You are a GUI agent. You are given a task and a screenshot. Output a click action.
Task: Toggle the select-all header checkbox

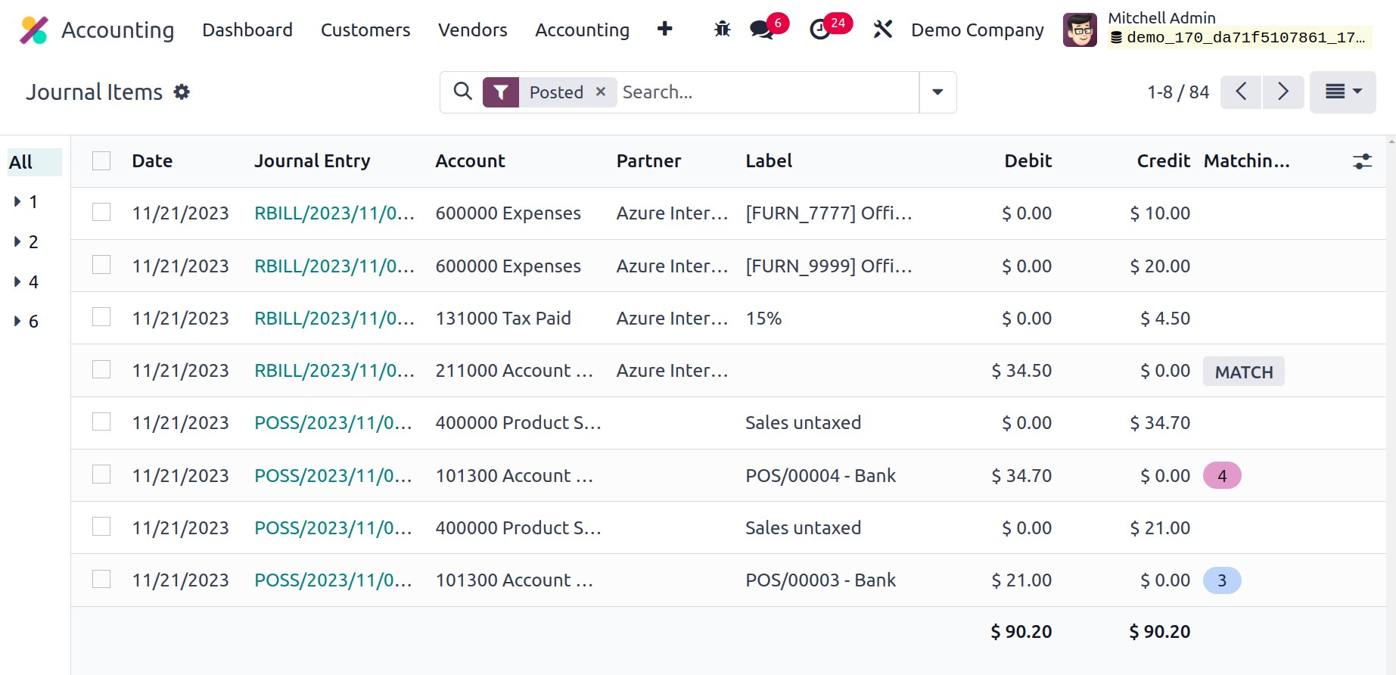101,161
